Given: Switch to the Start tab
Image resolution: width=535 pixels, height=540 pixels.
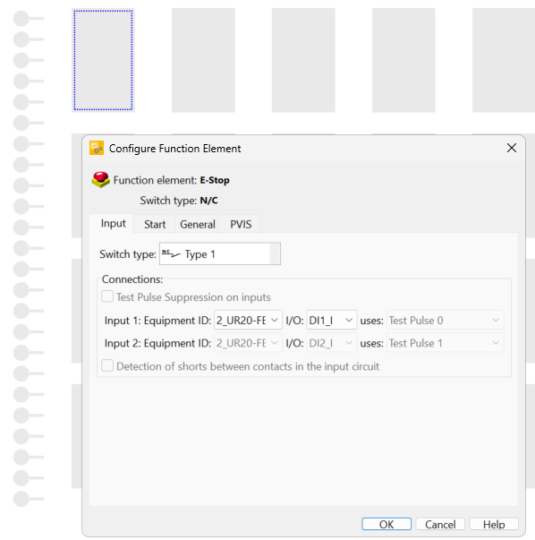Looking at the screenshot, I should [155, 224].
